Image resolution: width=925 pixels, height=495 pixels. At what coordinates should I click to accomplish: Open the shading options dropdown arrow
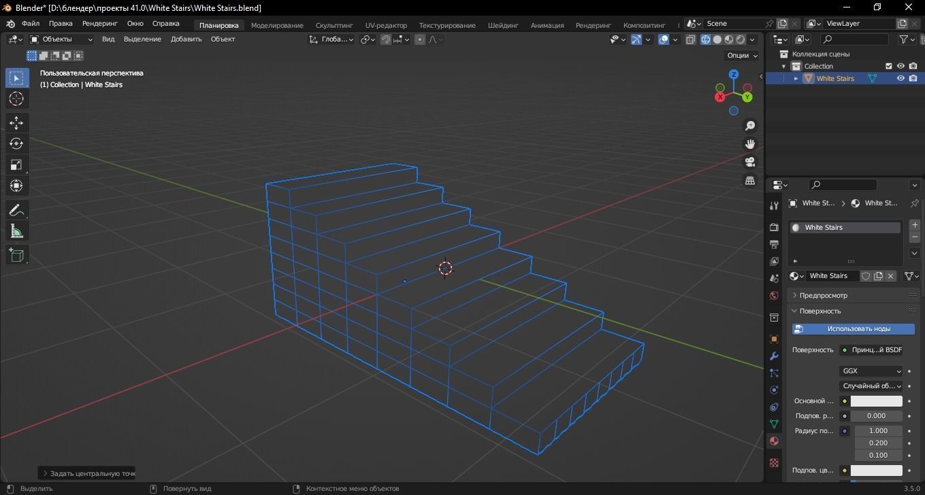[x=753, y=39]
